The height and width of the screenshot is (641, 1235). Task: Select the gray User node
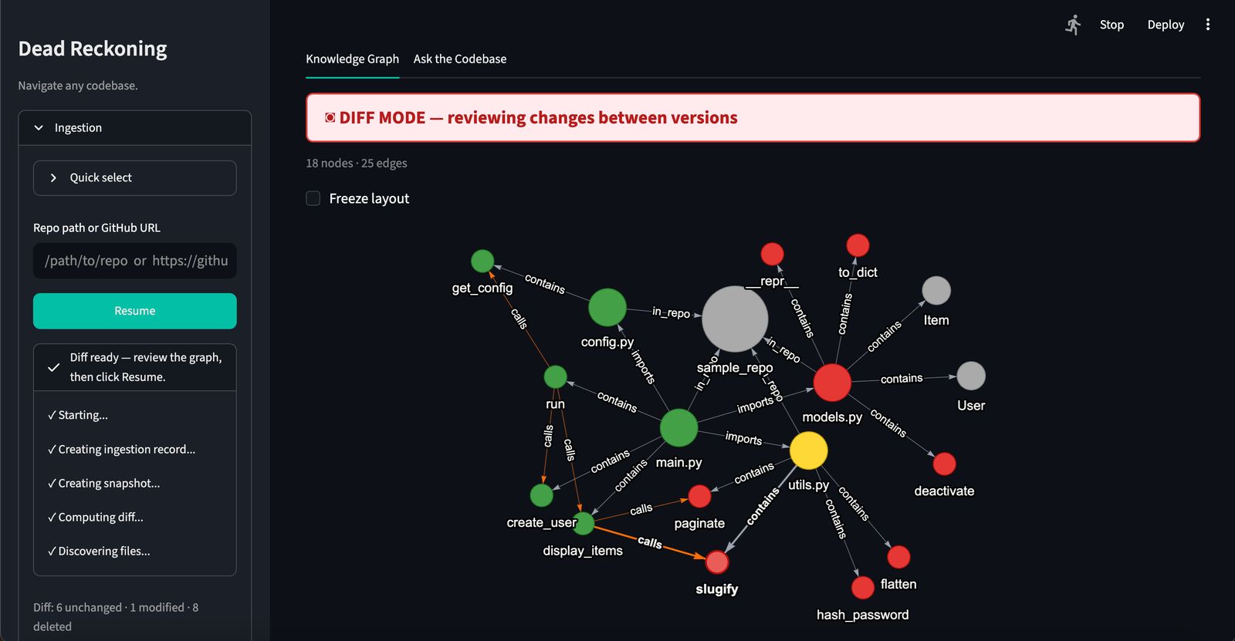coord(971,376)
